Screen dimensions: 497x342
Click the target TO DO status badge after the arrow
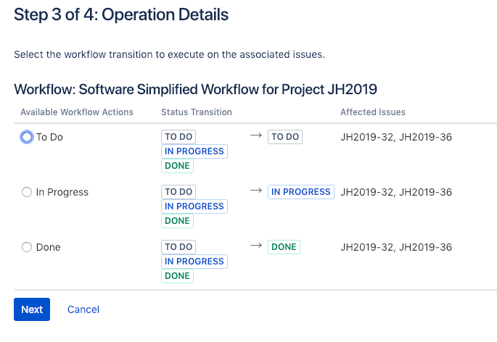pos(285,137)
